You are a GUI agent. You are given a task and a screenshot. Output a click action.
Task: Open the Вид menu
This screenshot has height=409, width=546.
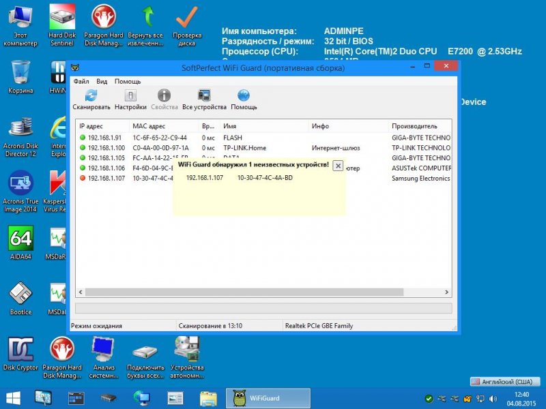point(102,81)
